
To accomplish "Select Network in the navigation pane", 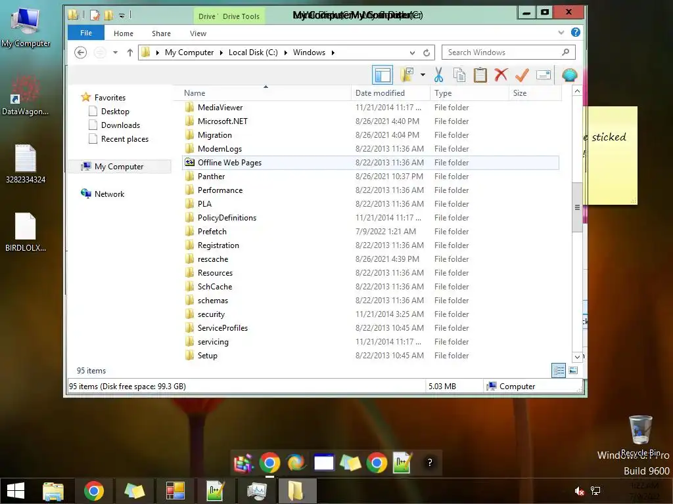I will [x=109, y=194].
